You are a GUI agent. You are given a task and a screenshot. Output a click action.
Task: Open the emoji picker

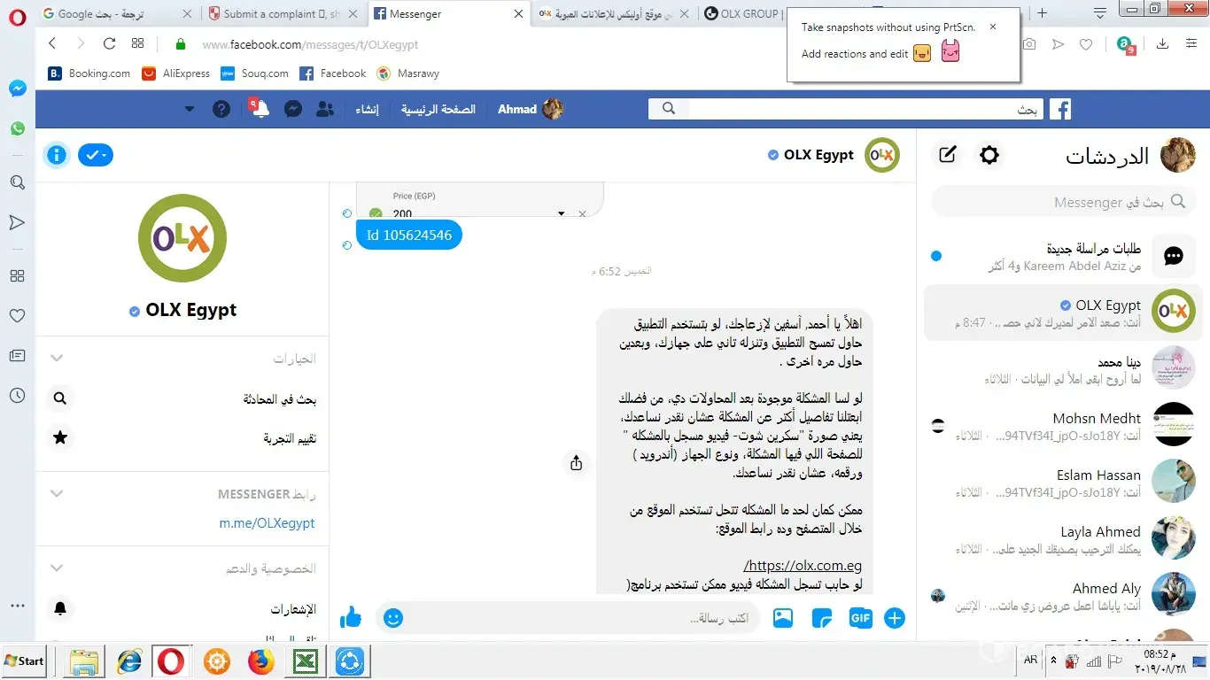coord(393,618)
